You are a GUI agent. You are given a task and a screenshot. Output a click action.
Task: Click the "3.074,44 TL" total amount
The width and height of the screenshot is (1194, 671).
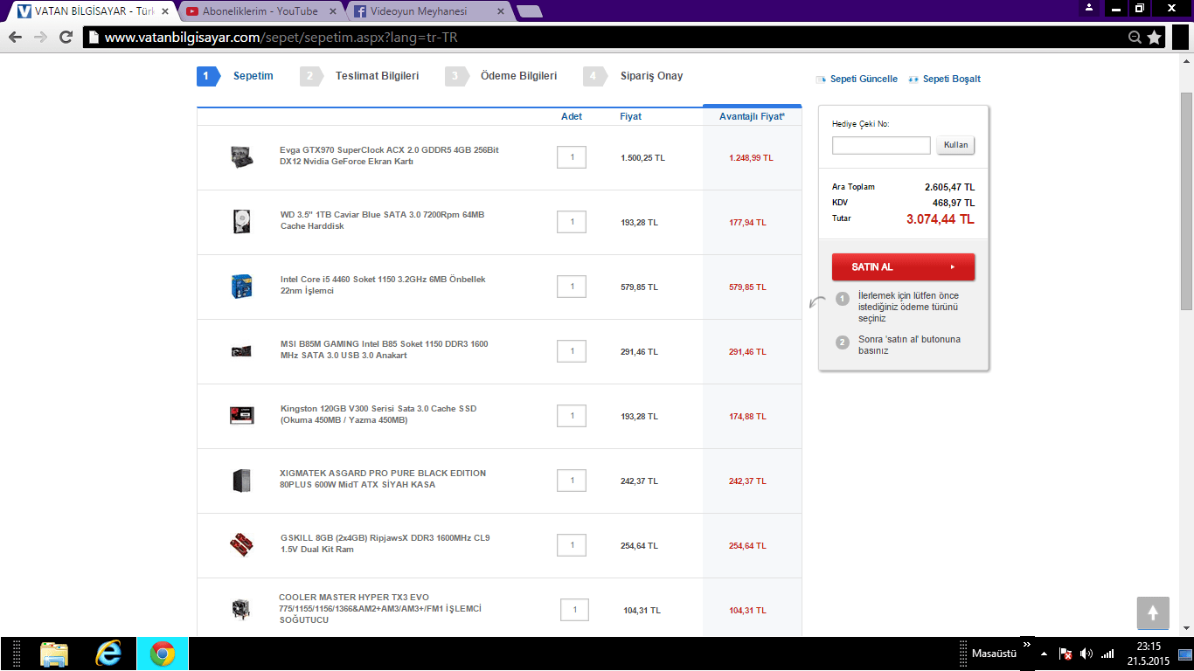click(941, 219)
